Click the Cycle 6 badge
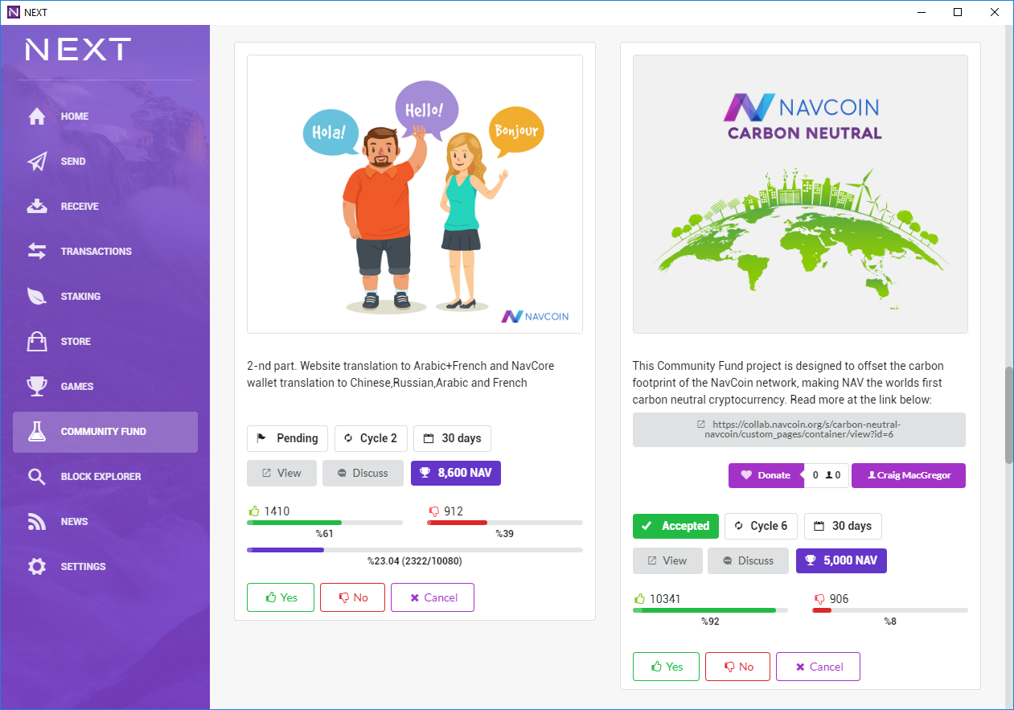Image resolution: width=1014 pixels, height=710 pixels. click(761, 526)
